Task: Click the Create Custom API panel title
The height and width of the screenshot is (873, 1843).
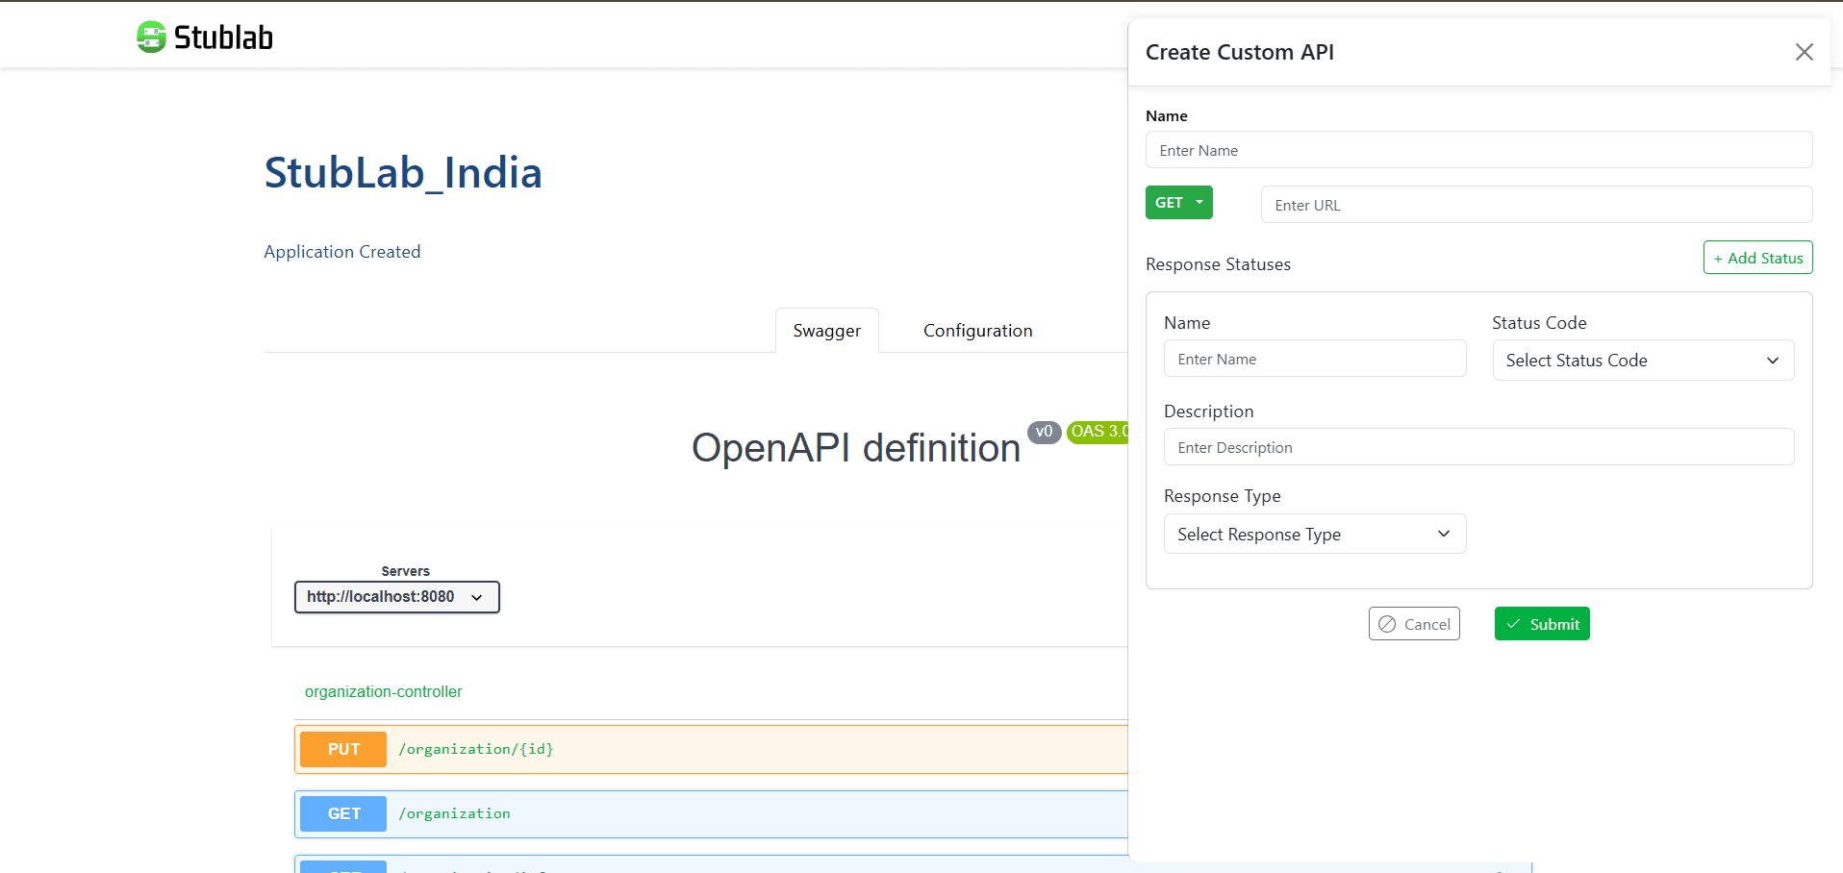Action: point(1239,52)
